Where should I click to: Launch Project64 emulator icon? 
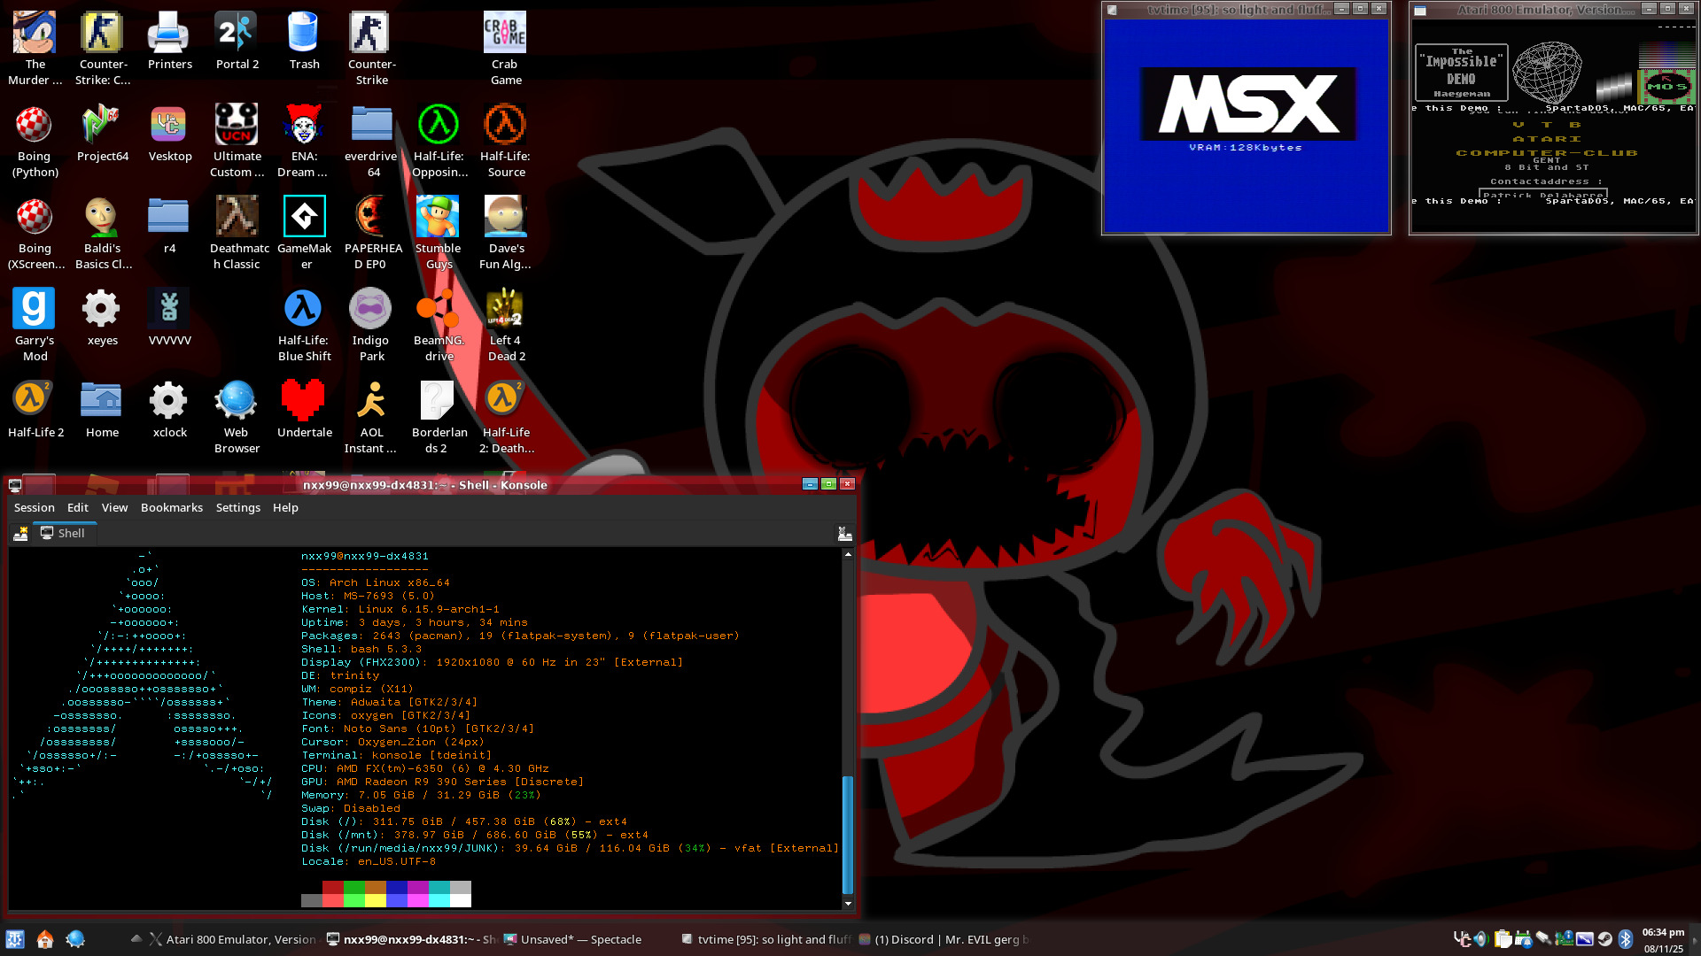pos(102,133)
